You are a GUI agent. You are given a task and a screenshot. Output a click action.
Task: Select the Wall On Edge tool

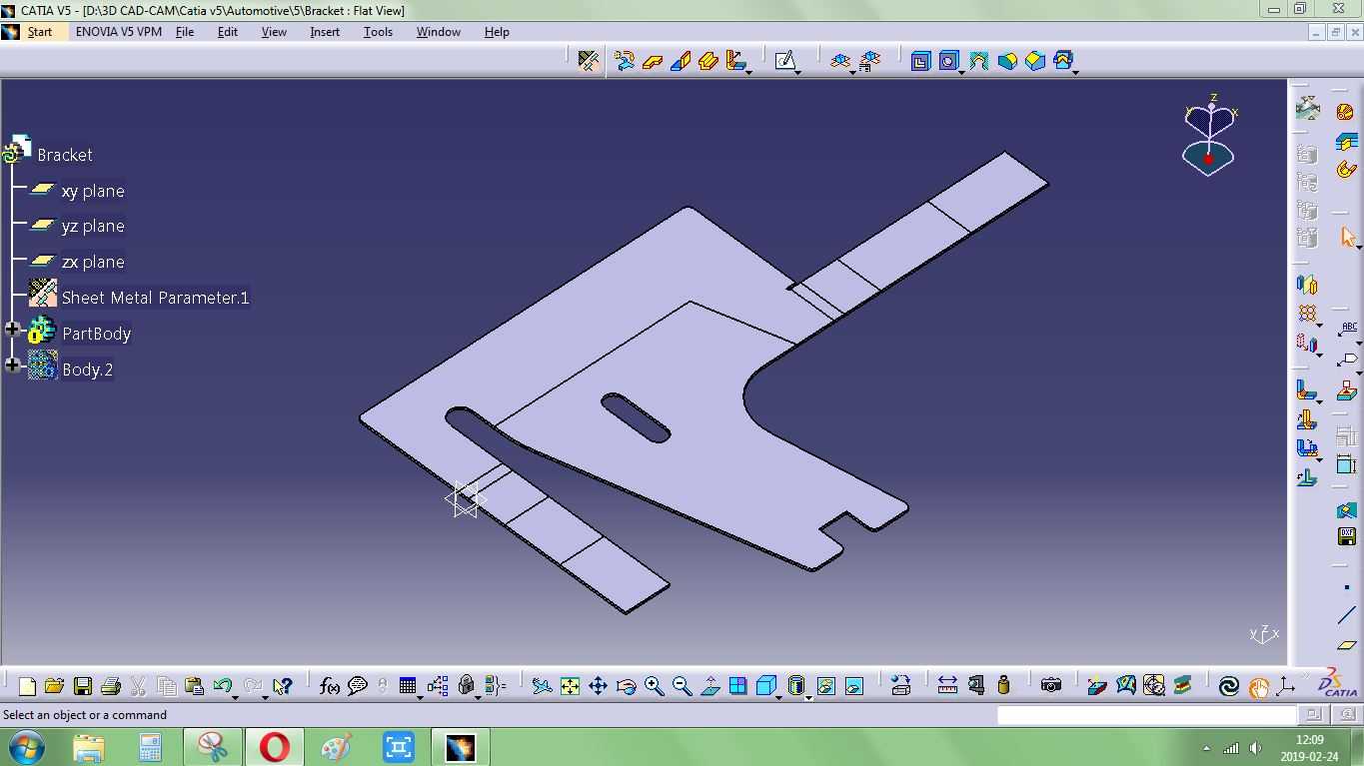click(x=682, y=61)
